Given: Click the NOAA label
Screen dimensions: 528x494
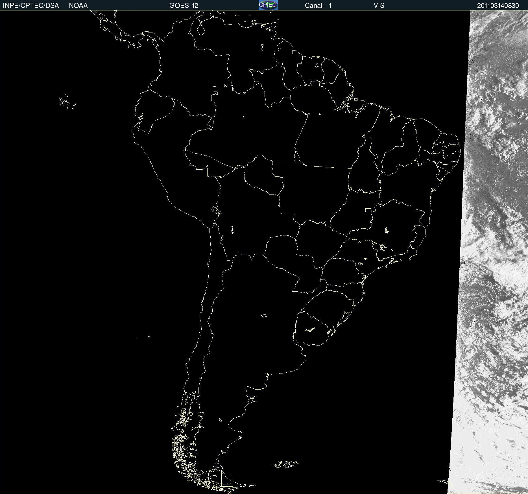Looking at the screenshot, I should 78,6.
